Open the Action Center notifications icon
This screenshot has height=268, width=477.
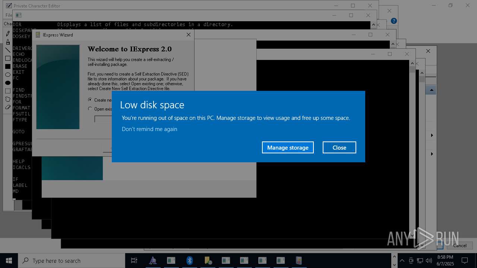tap(465, 261)
